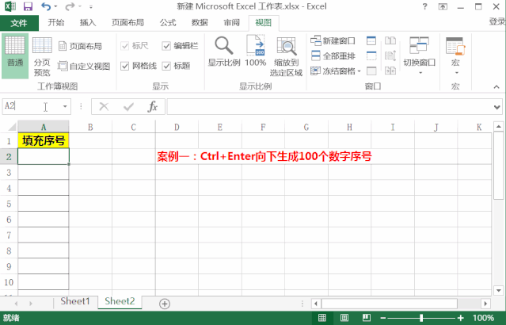Expand the formula bar chevron

coord(497,107)
